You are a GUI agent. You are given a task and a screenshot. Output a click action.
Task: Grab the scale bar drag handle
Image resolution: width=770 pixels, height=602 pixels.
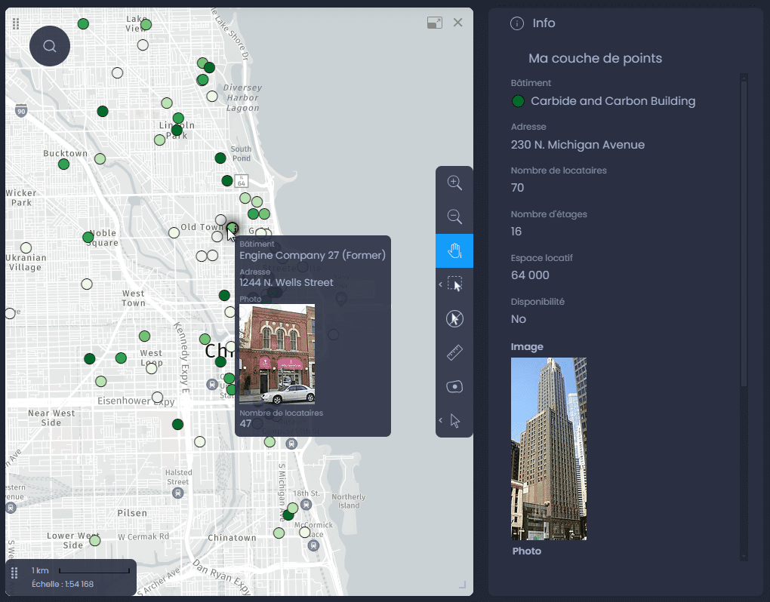click(x=14, y=573)
